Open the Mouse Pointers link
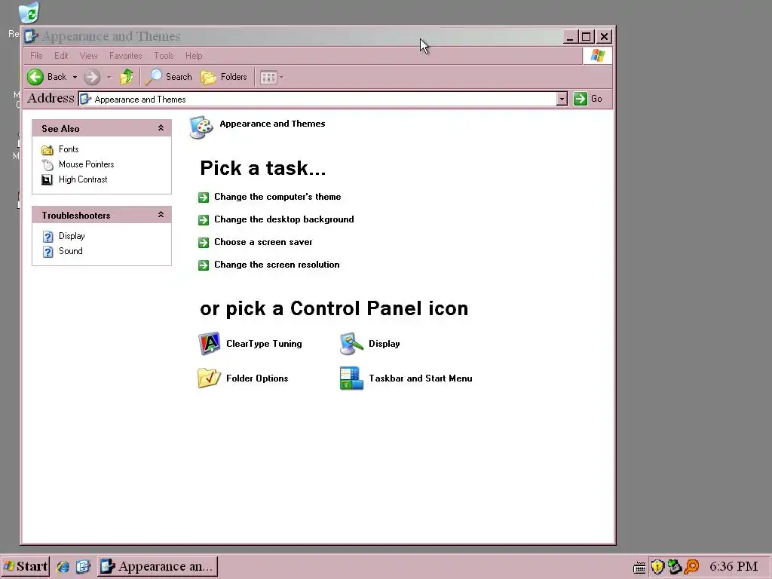 86,164
